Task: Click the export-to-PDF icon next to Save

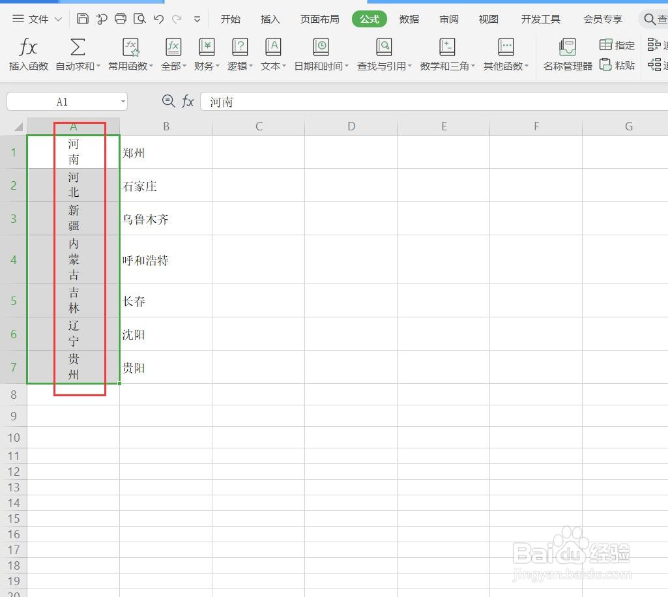Action: [102, 19]
